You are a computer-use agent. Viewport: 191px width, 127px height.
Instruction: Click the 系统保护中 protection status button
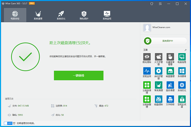coord(165,41)
